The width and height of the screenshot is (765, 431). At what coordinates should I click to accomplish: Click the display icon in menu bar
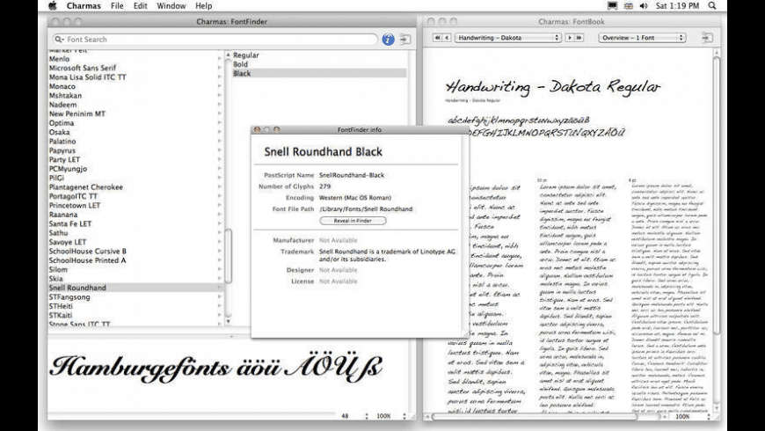pos(612,6)
